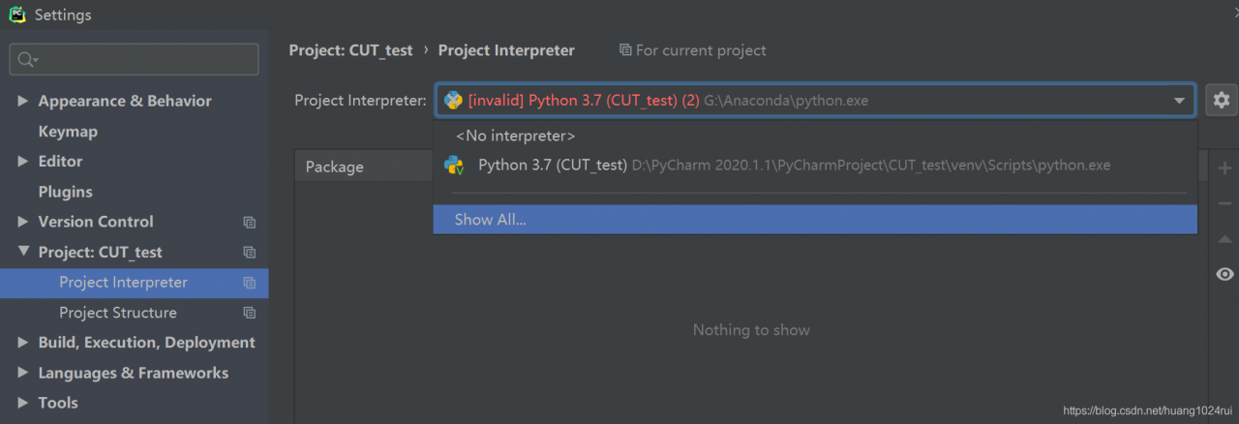Click project-scope icon beside Project Interpreter
Image resolution: width=1239 pixels, height=424 pixels.
point(249,283)
